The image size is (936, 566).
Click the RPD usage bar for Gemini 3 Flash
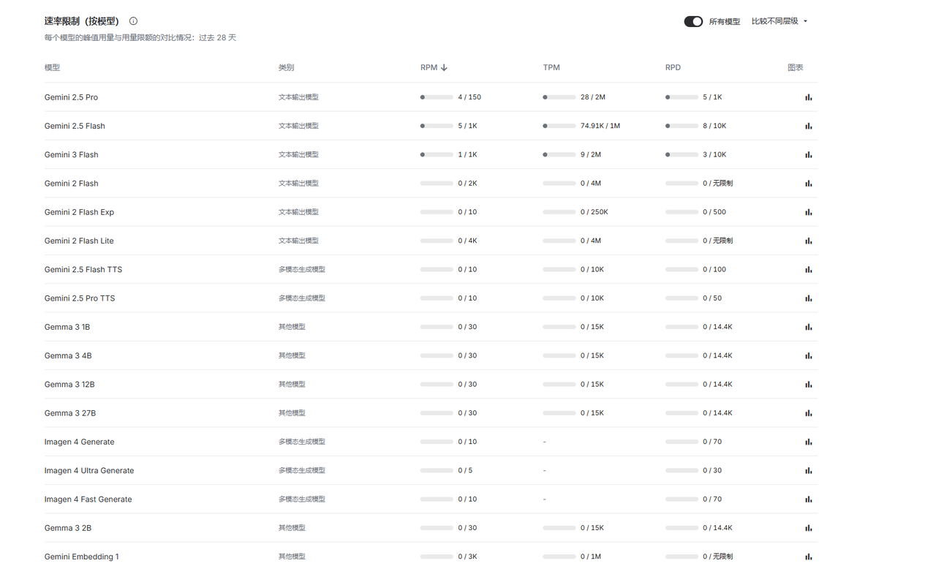pyautogui.click(x=682, y=154)
